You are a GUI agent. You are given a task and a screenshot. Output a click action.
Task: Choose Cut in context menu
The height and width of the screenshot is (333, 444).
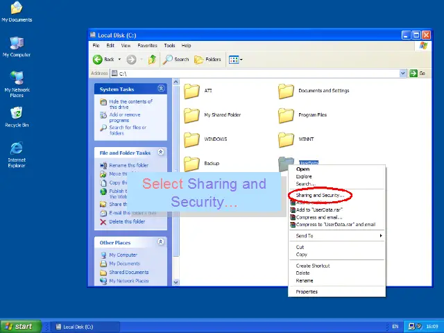pos(336,247)
